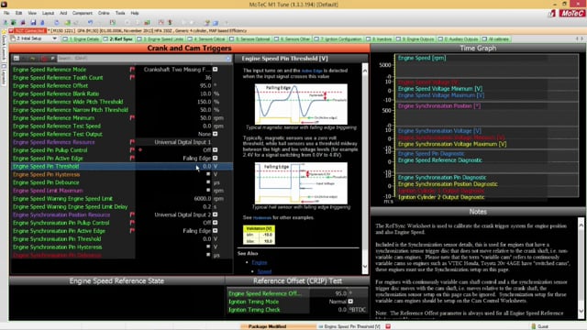Open the Online menu

[104, 13]
